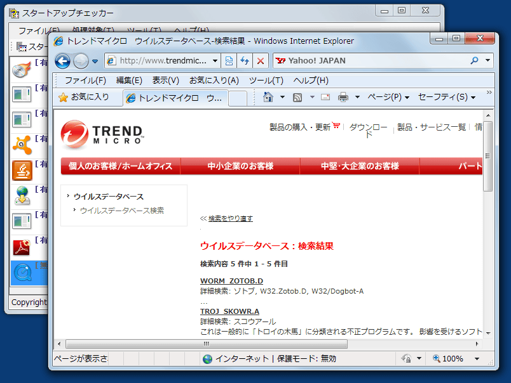Open the 編集(E) menu
Viewport: 511px width, 383px height.
129,81
